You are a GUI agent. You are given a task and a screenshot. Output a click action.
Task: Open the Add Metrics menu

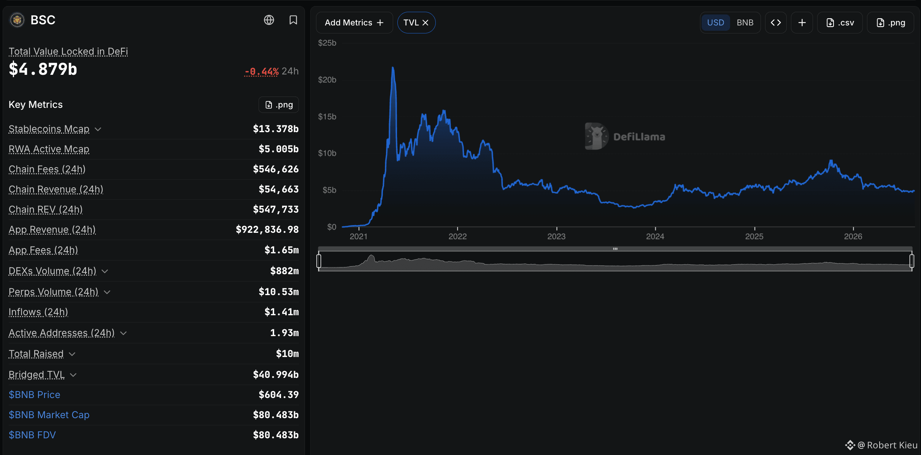click(x=354, y=23)
